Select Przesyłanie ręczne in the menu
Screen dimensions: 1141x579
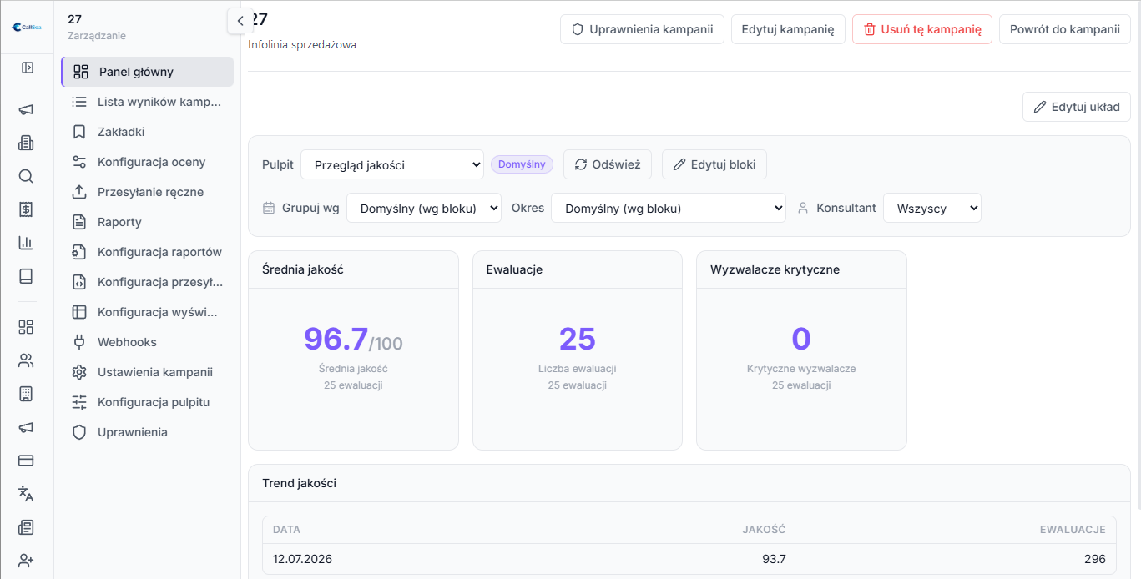(x=148, y=192)
